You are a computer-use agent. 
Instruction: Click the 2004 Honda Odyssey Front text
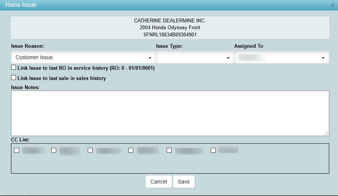tap(170, 28)
